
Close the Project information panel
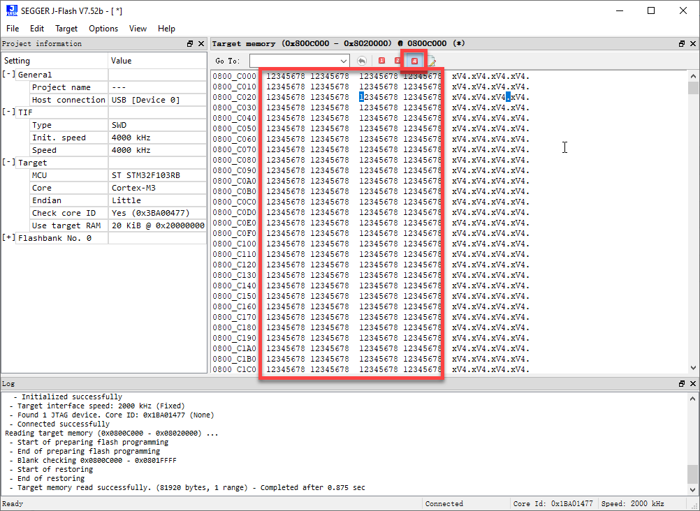coord(201,44)
